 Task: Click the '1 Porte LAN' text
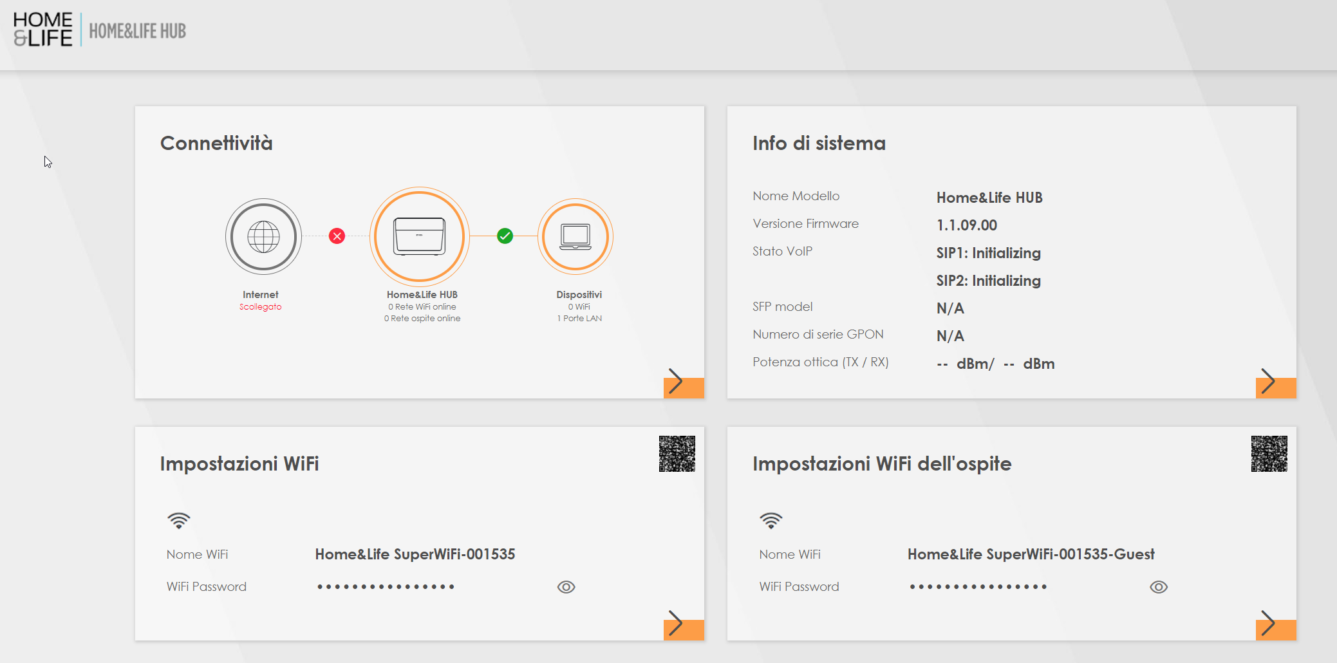(x=579, y=319)
